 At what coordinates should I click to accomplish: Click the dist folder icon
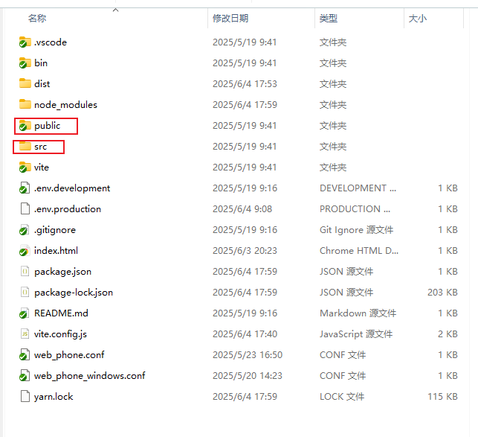[x=25, y=83]
